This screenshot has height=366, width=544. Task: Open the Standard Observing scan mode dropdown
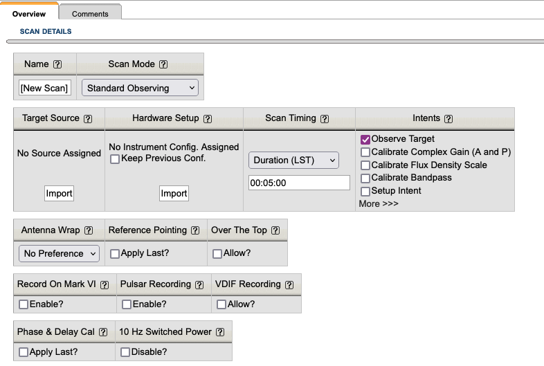tap(140, 88)
